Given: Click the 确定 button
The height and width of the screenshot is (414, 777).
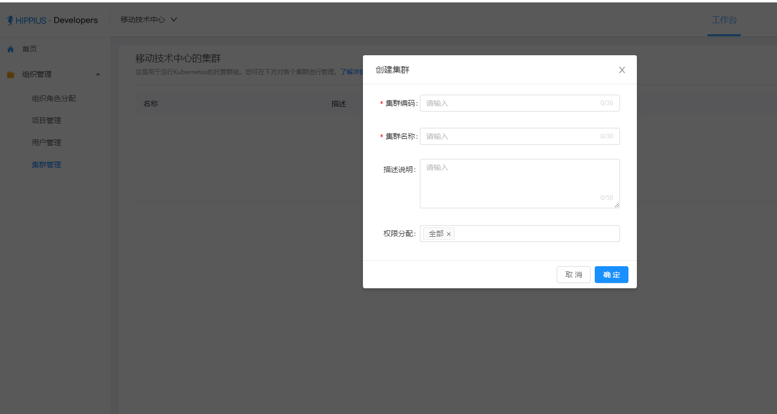Looking at the screenshot, I should point(611,275).
